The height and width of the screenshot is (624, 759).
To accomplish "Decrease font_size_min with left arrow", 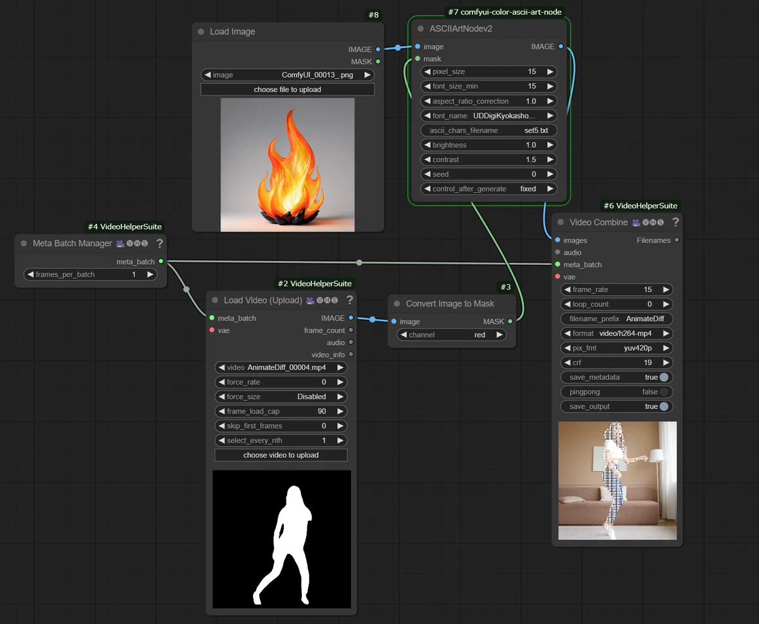I will 428,87.
